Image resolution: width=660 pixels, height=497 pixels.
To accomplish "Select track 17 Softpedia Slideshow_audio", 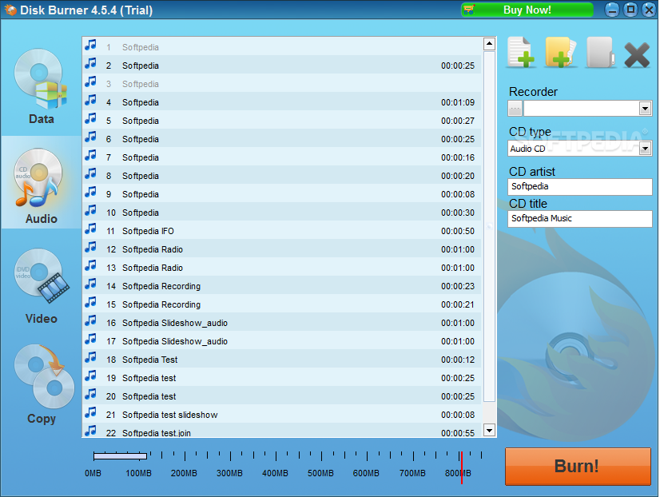I will [x=282, y=341].
